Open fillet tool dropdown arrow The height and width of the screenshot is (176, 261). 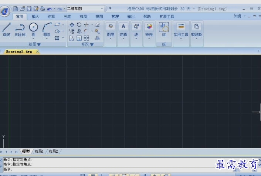coord(92,31)
